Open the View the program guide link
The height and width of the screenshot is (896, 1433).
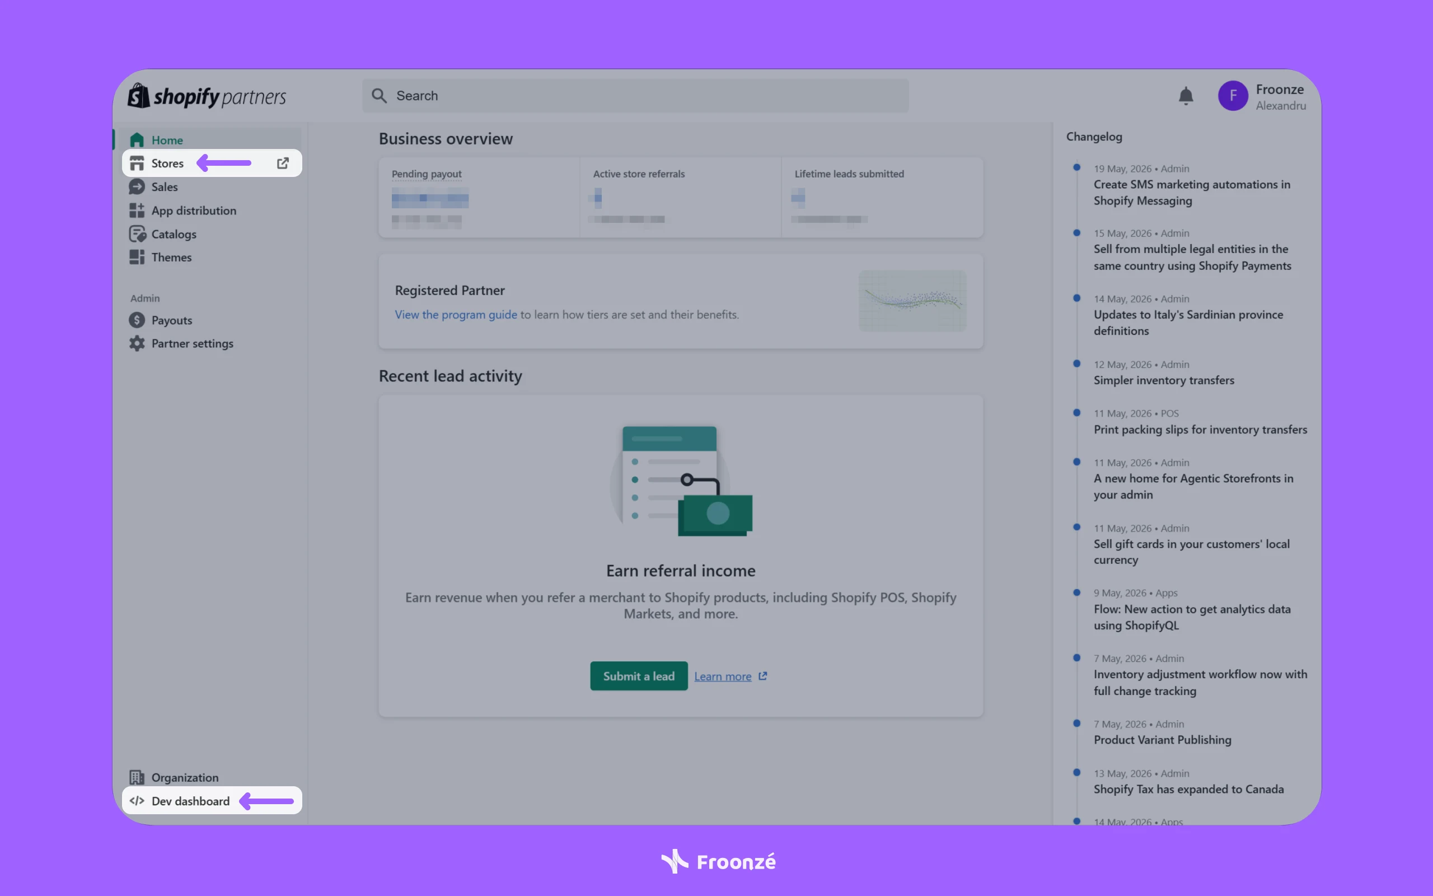pyautogui.click(x=456, y=315)
